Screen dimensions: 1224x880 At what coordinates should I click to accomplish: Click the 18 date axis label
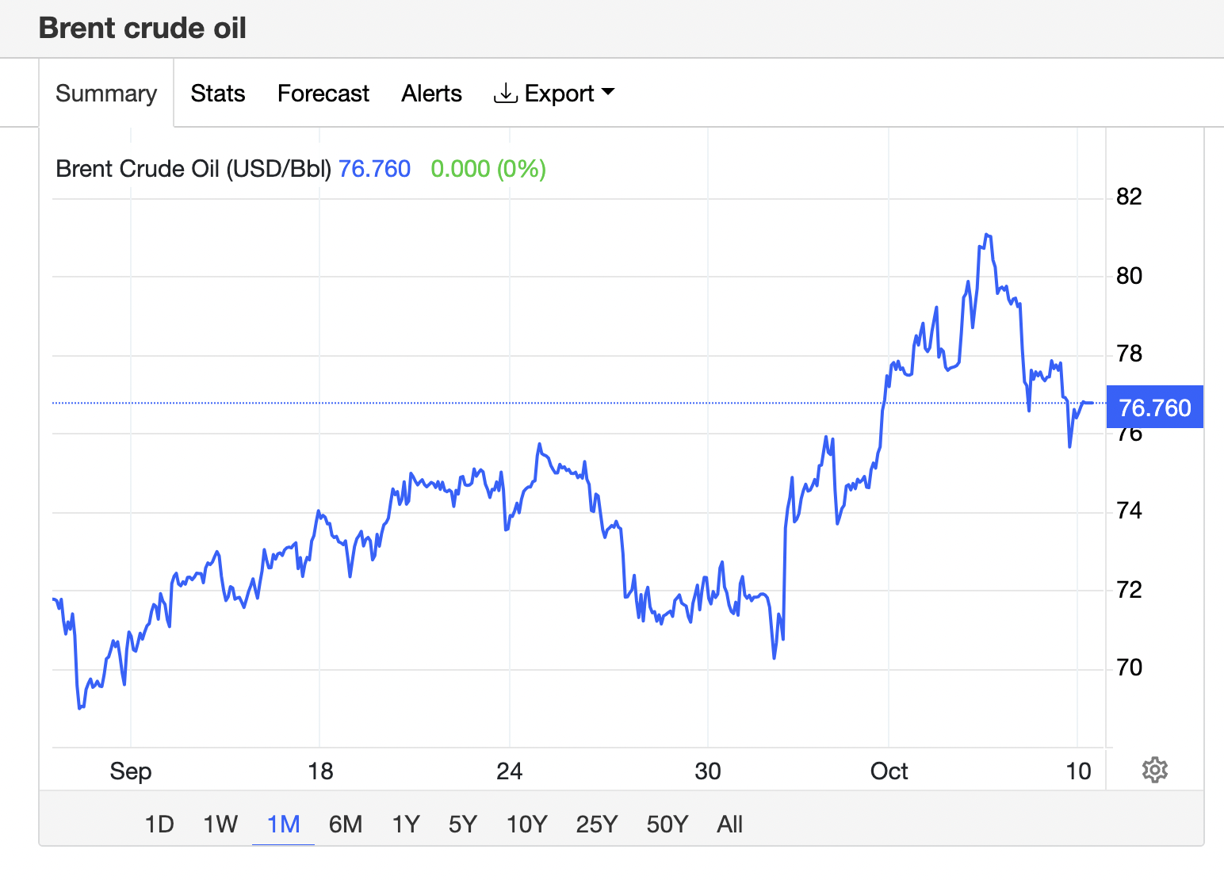[320, 771]
